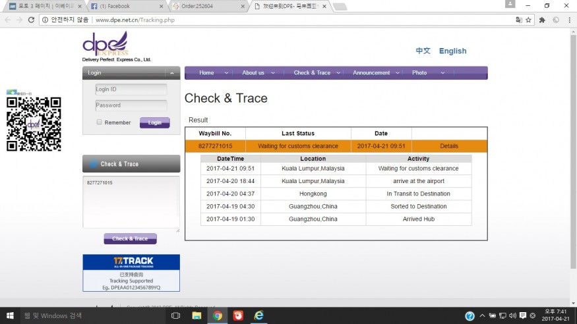577x324 pixels.
Task: Open File Explorer in the taskbar
Action: (197, 315)
